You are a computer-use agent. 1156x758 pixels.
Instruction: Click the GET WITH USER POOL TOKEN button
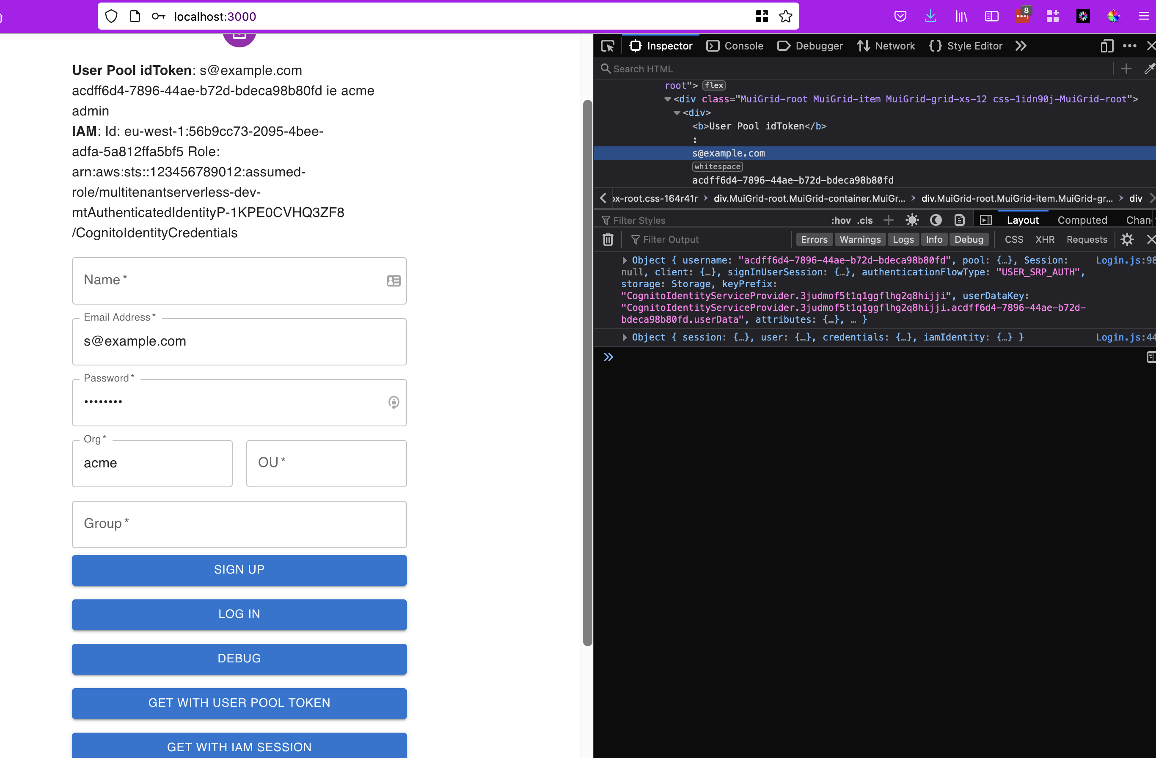tap(239, 702)
